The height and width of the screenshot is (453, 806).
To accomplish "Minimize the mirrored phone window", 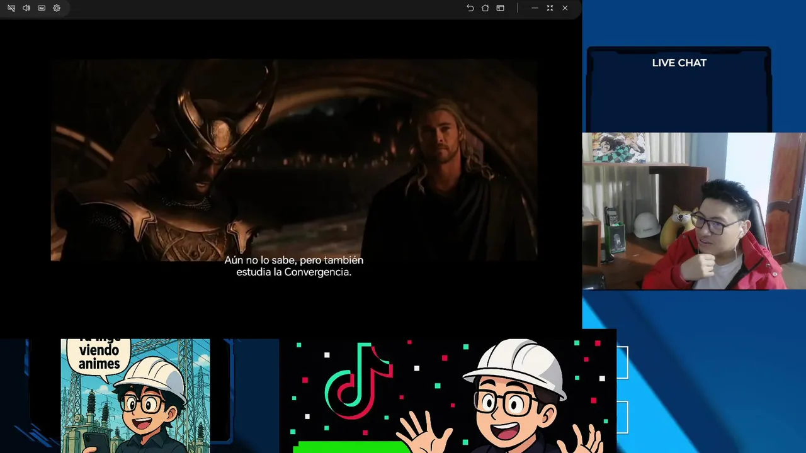I will [535, 8].
